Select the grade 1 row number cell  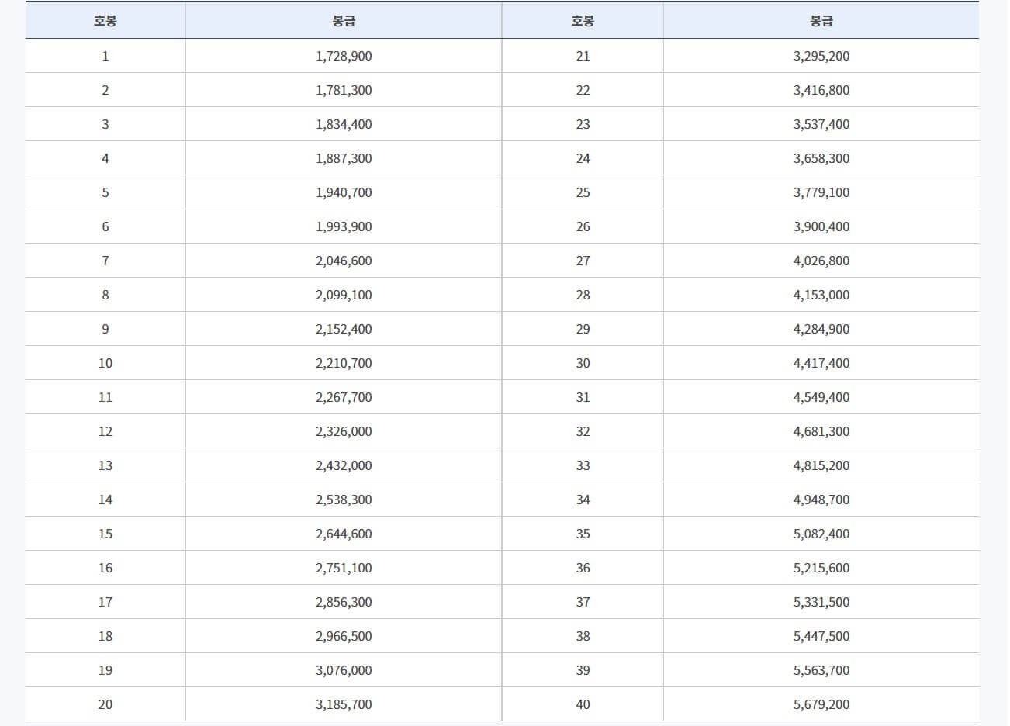click(105, 56)
